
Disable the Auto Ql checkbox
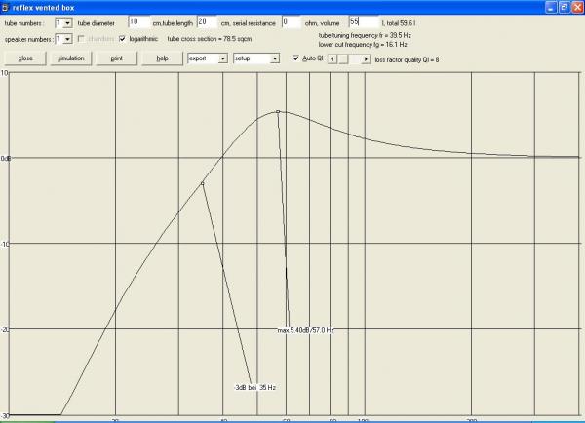pyautogui.click(x=297, y=58)
